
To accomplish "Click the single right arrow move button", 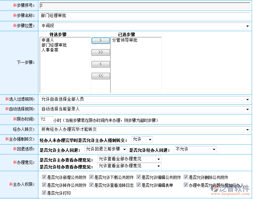I will click(100, 40).
